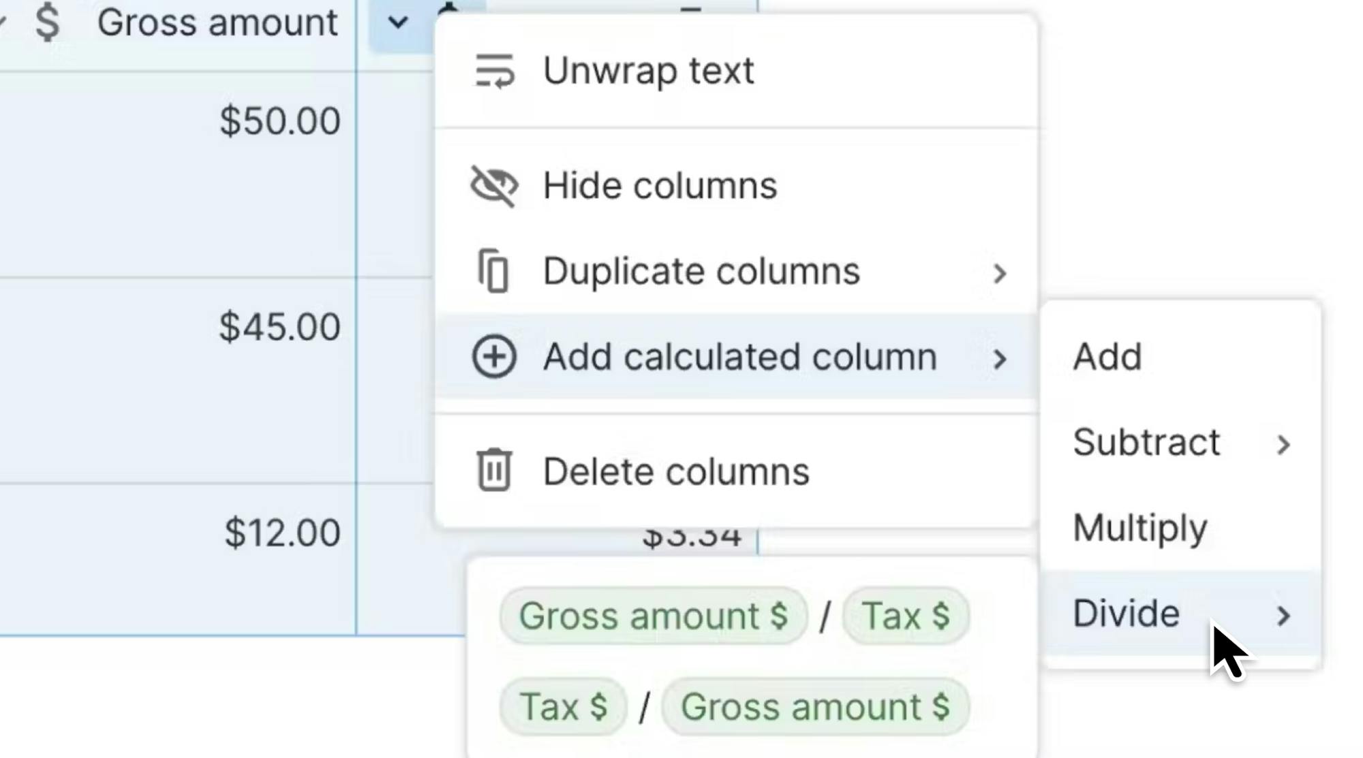
Task: Click the Duplicate columns copy icon
Action: [x=494, y=271]
